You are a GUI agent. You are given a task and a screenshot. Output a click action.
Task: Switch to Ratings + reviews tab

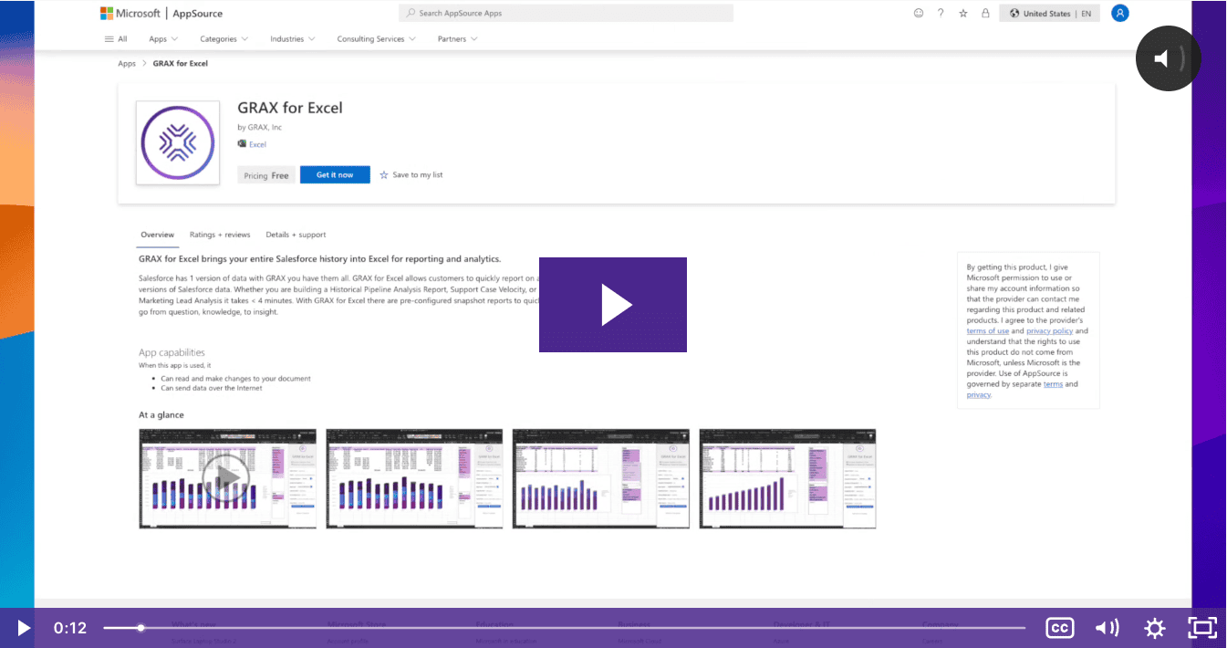[x=220, y=235]
